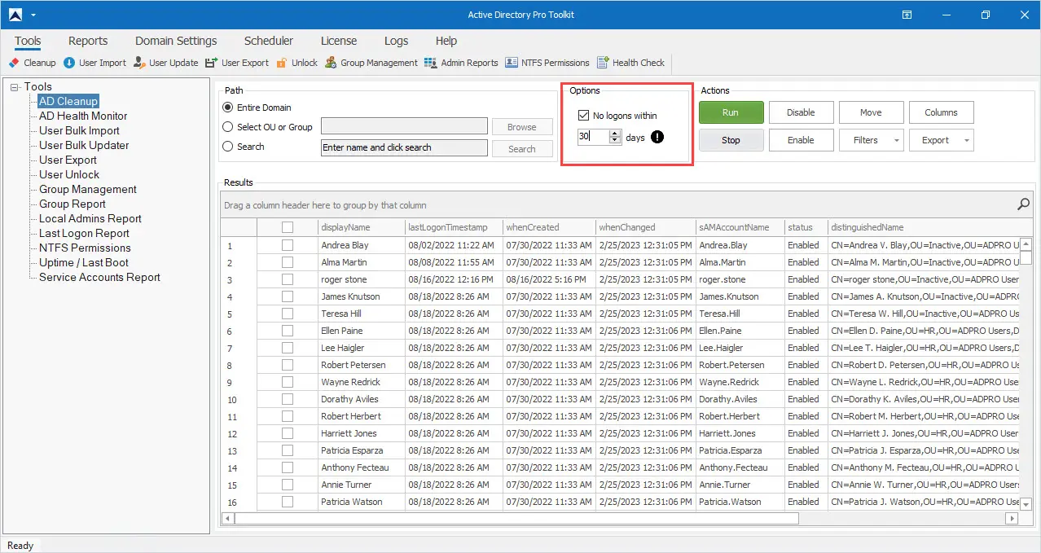This screenshot has height=553, width=1041.
Task: Open the Filters dropdown arrow
Action: pos(897,140)
